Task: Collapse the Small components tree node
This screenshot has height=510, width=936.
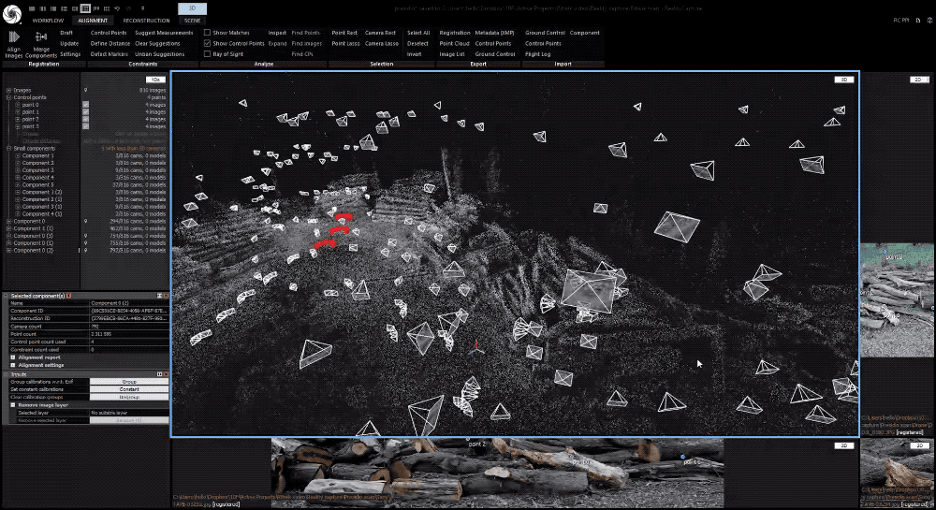Action: pyautogui.click(x=8, y=148)
